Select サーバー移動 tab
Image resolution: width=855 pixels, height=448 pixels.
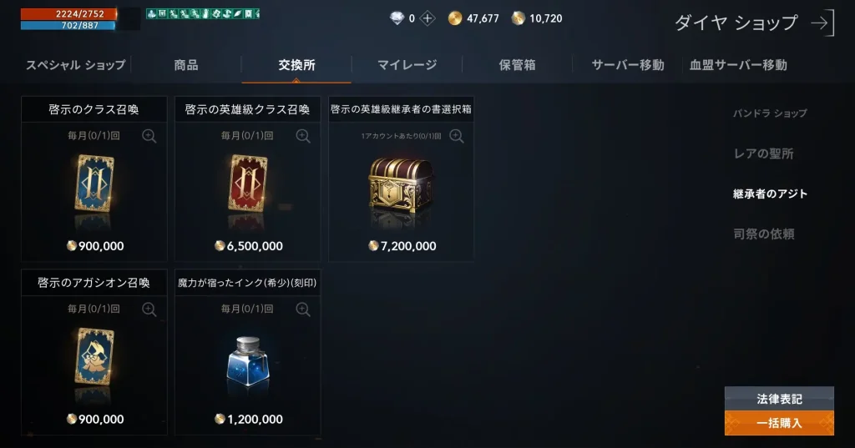tap(628, 65)
